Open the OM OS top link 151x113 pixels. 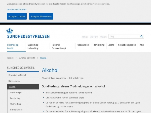tap(85, 37)
